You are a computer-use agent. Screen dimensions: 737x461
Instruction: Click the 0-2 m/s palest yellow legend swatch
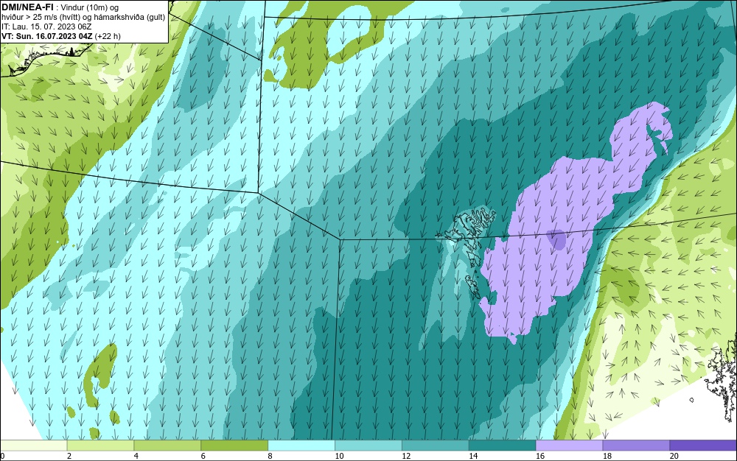point(33,446)
